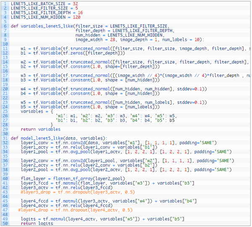Click LENET5_LIKE_NUM_HIDDEN on line 8

tap(135, 35)
